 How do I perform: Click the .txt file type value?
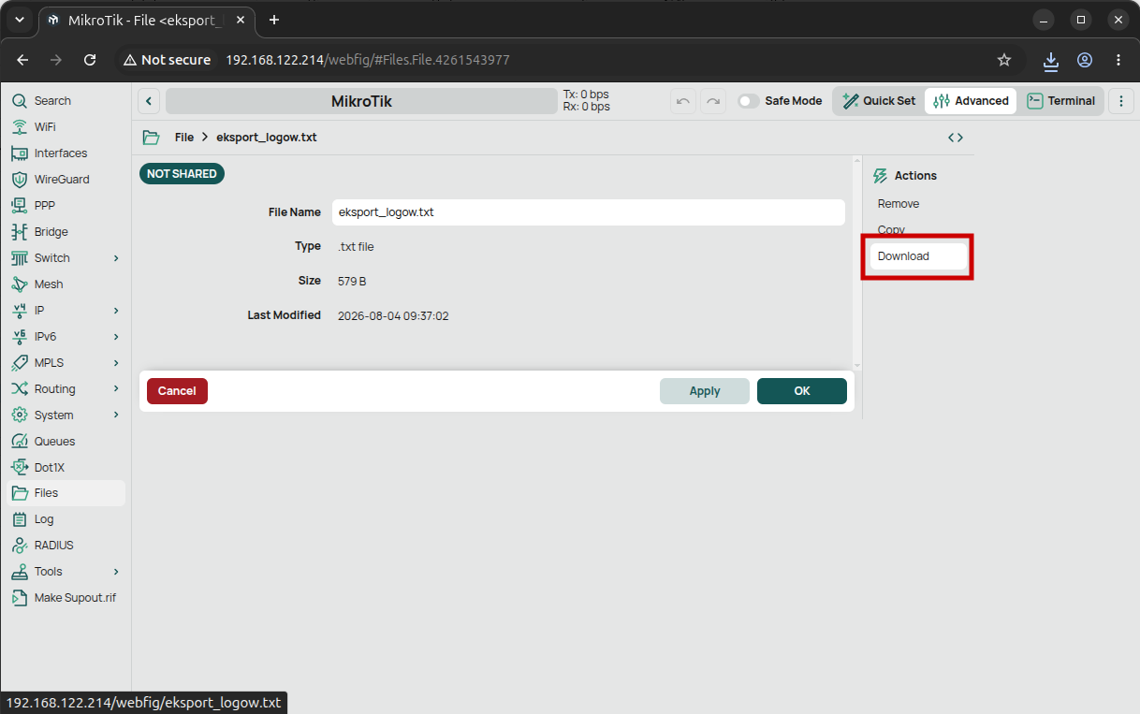(x=356, y=247)
